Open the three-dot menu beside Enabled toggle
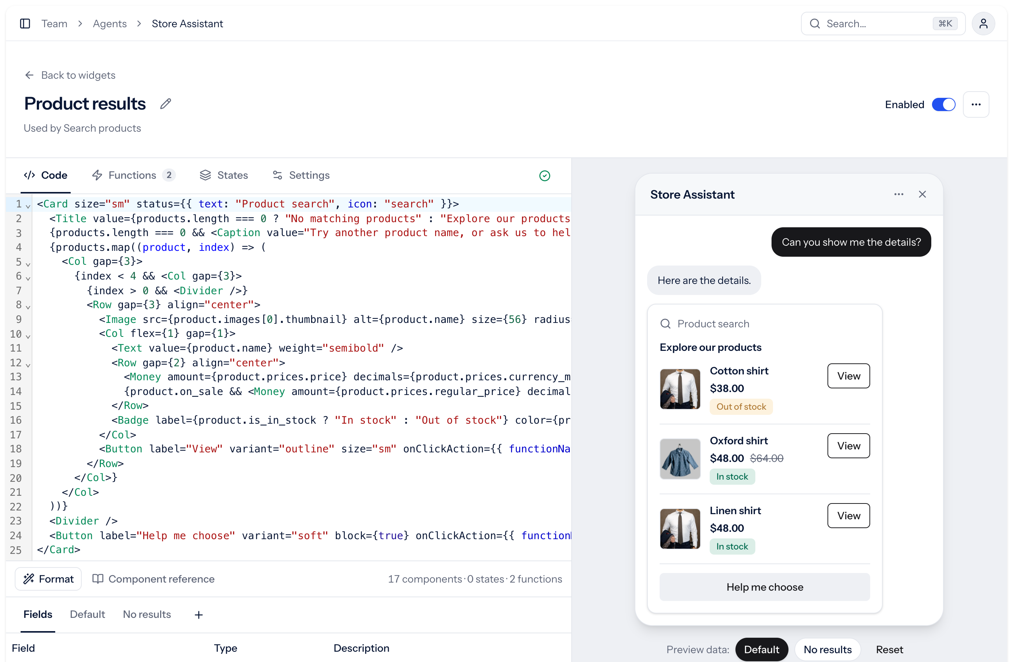Screen dimensions: 1013x662 coord(975,104)
